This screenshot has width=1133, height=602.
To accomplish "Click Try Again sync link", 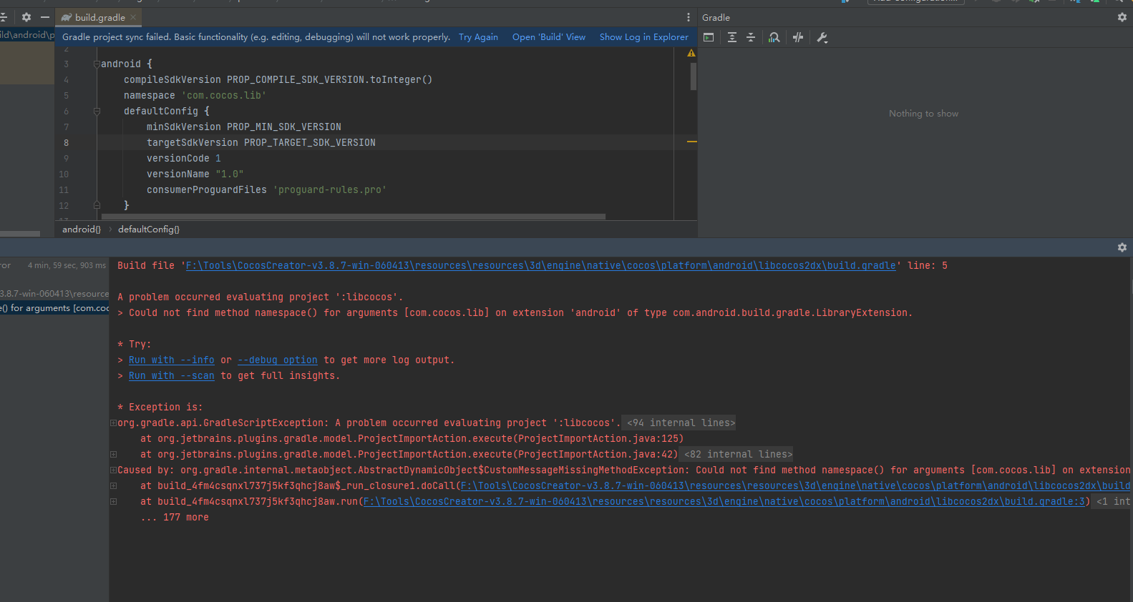I will [x=478, y=37].
